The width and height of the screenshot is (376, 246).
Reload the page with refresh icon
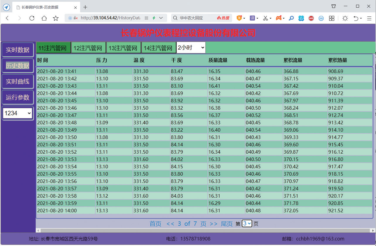click(32, 18)
